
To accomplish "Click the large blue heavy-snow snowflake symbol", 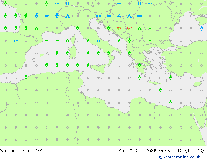I will tap(57, 16).
